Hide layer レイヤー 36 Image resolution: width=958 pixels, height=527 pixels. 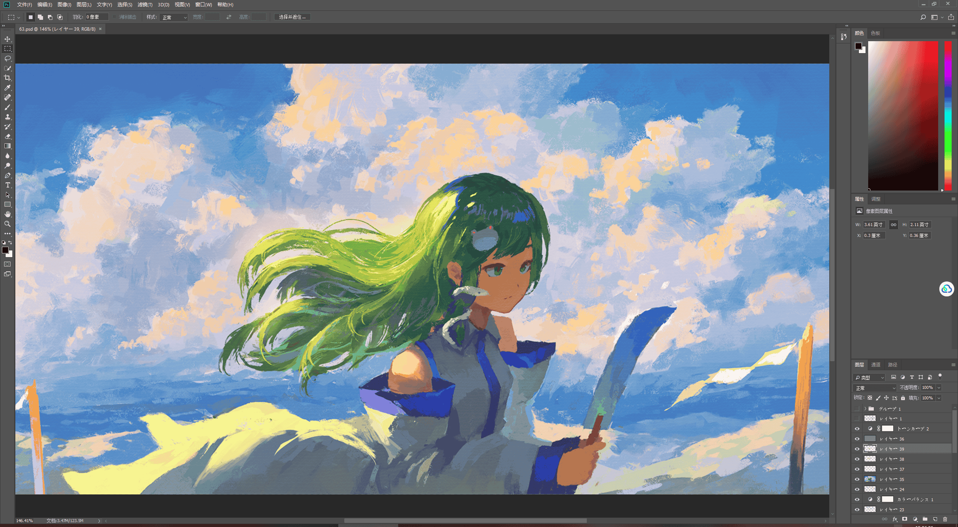pos(857,439)
